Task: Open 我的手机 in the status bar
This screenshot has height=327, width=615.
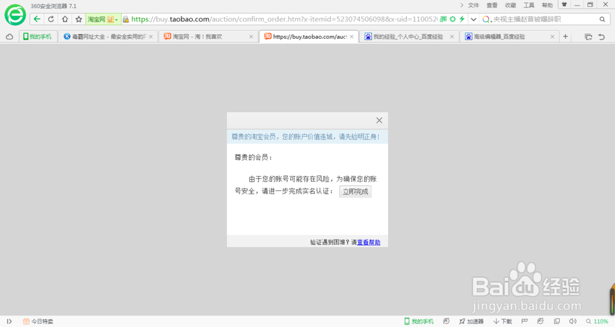Action: click(x=419, y=321)
